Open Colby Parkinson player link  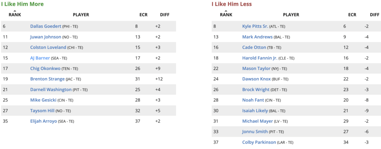click(259, 142)
